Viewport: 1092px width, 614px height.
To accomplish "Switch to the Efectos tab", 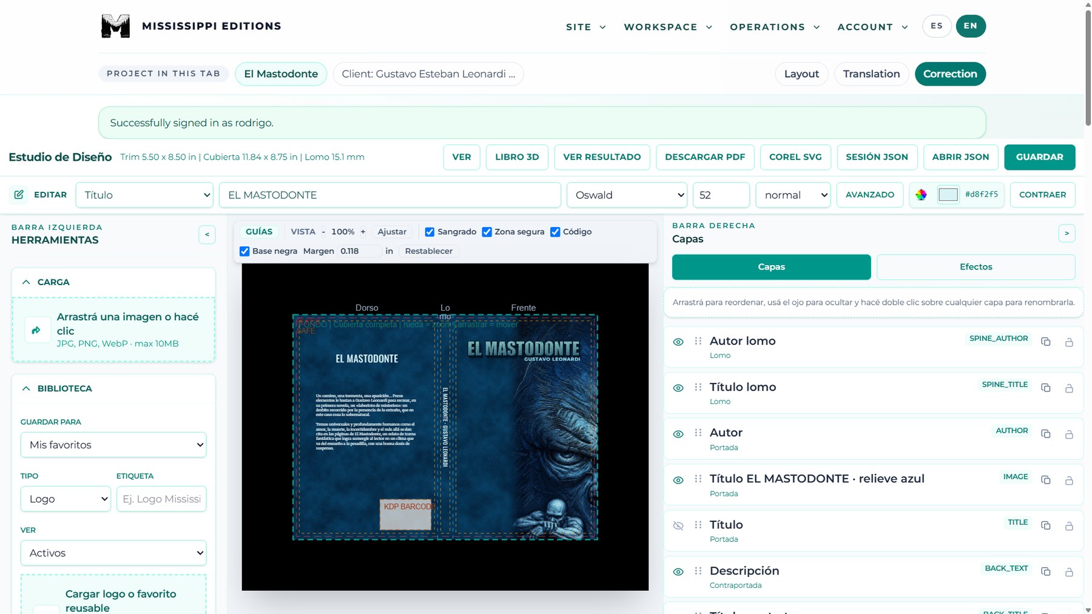I will point(976,267).
